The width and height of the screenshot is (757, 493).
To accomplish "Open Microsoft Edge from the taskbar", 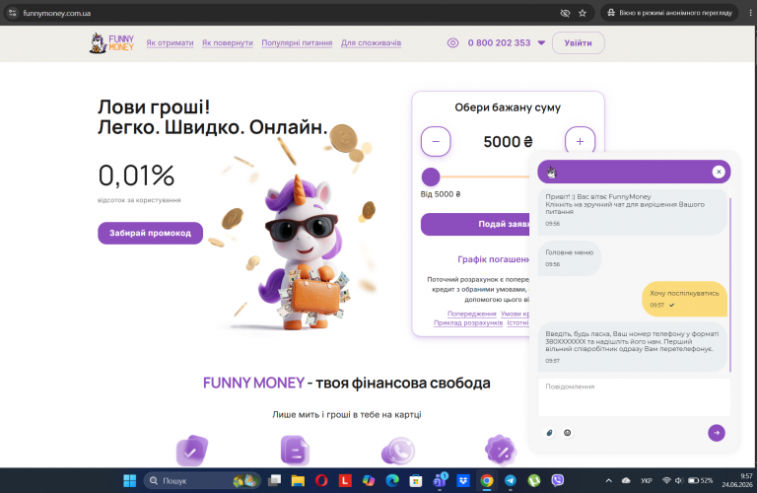I will pos(392,480).
